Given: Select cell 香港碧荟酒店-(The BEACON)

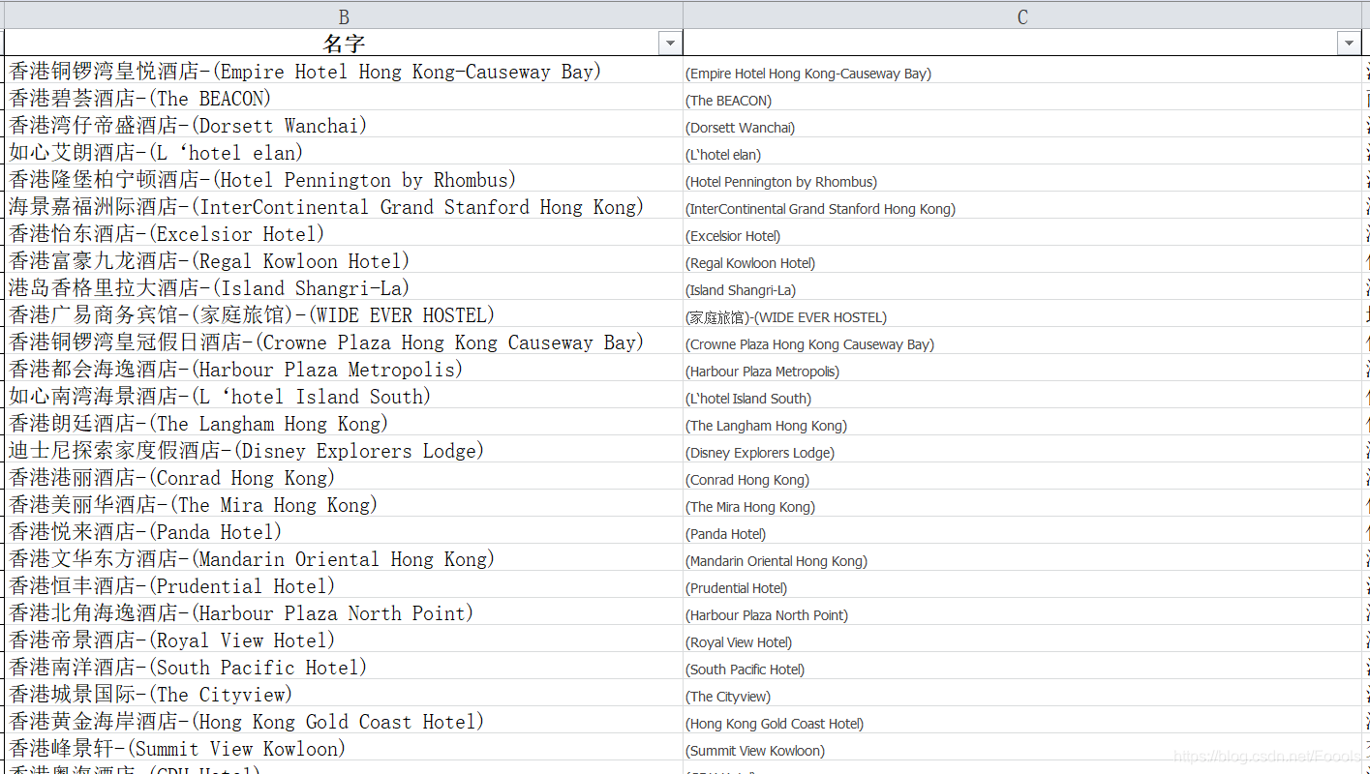Looking at the screenshot, I should pos(344,98).
